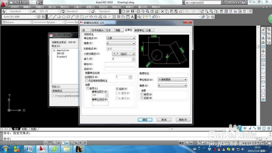Screen dimensions: 272x153
Task: Open angular 单位格式(A) dropdown
Action: [172, 79]
